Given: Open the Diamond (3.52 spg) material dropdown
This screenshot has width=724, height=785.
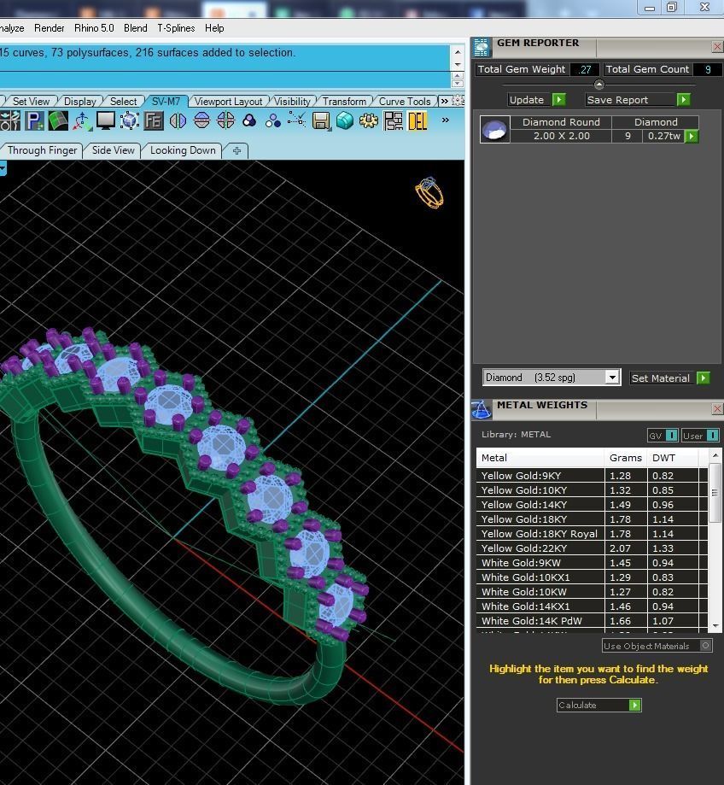Looking at the screenshot, I should [x=612, y=378].
